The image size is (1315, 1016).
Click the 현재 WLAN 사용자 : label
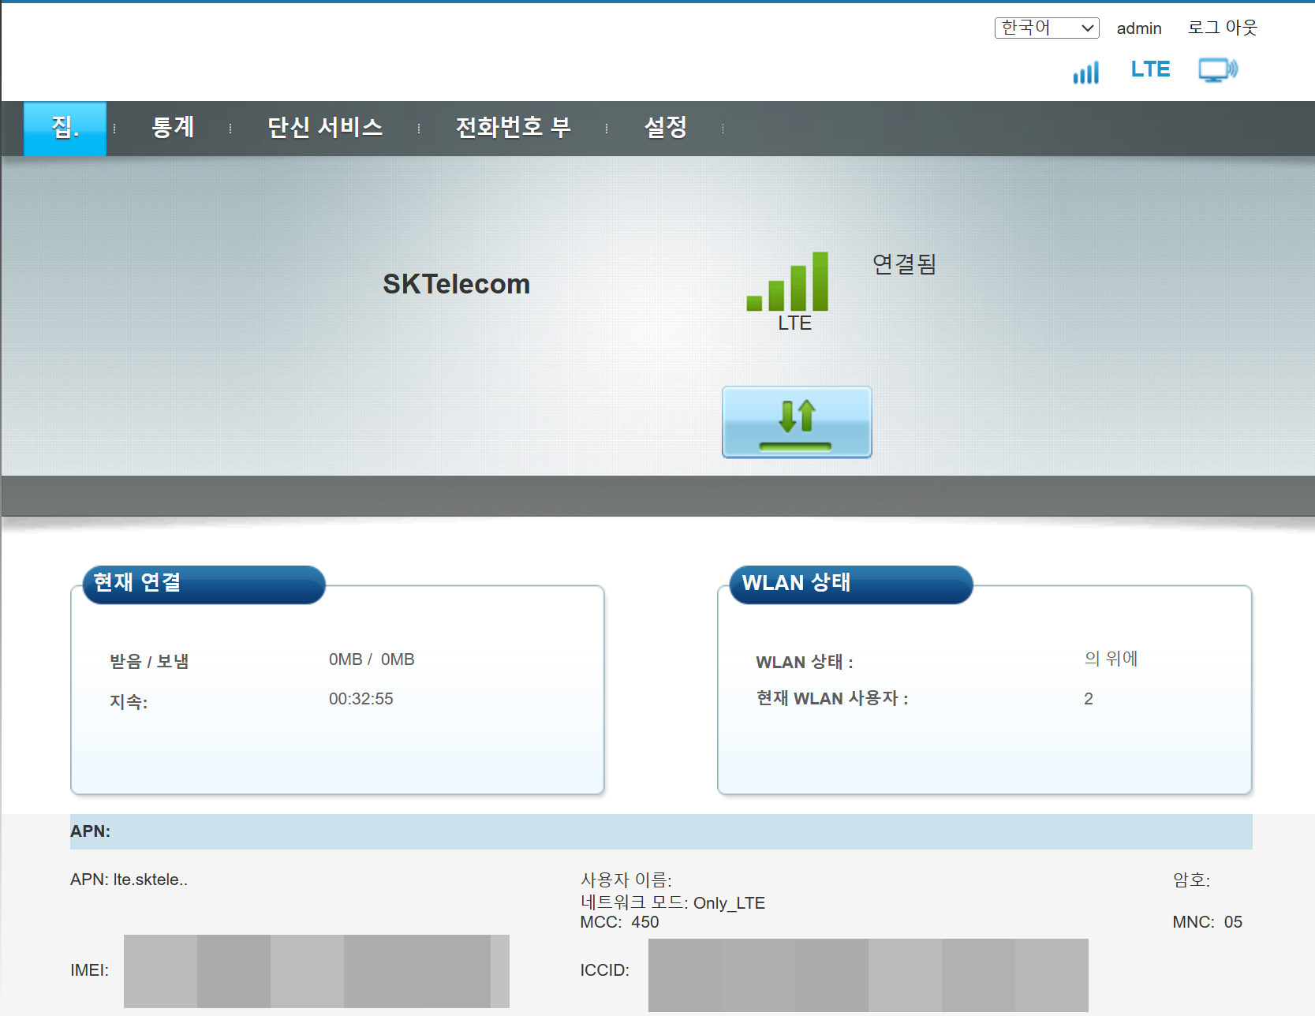tap(832, 698)
